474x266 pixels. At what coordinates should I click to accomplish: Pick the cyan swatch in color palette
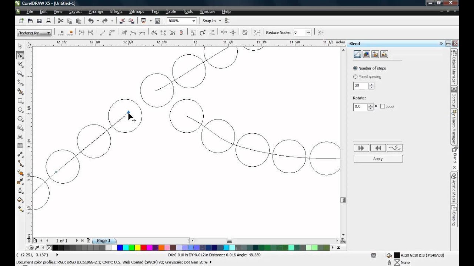(x=126, y=248)
